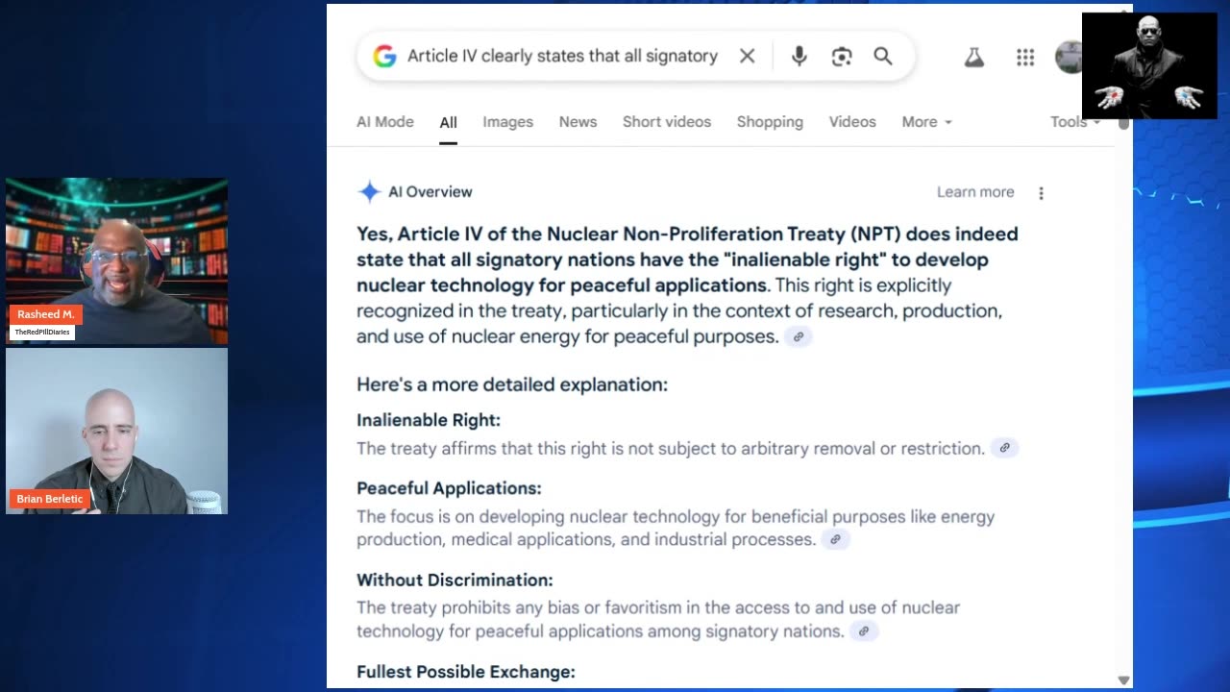The height and width of the screenshot is (692, 1230).
Task: Select the All results tab
Action: (448, 122)
